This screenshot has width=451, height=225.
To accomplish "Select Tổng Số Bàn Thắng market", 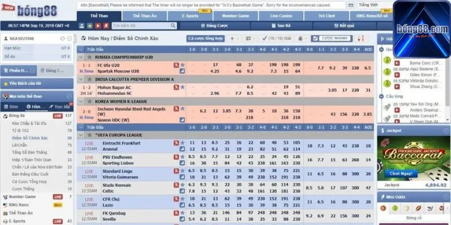I will [x=29, y=152].
